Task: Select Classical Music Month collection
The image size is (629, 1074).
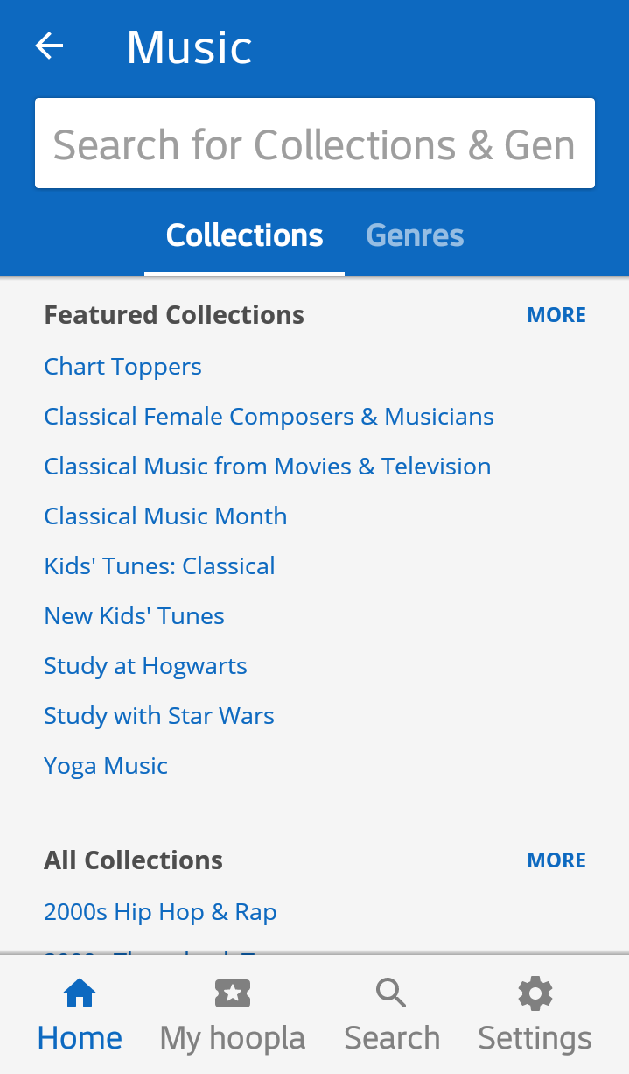Action: pyautogui.click(x=166, y=516)
